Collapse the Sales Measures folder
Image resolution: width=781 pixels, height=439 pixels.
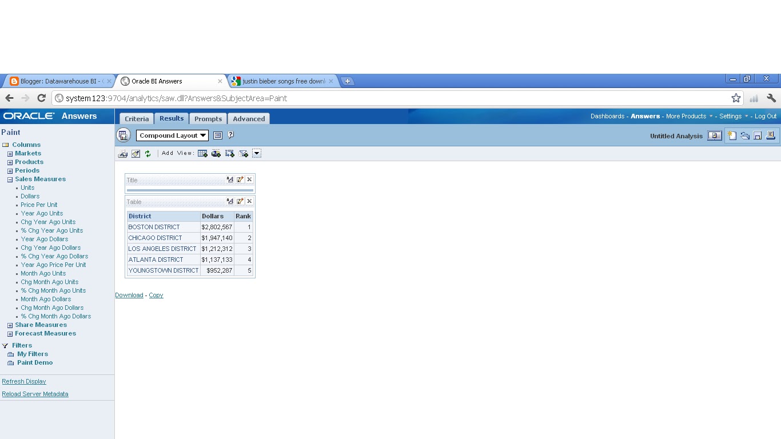tap(10, 179)
